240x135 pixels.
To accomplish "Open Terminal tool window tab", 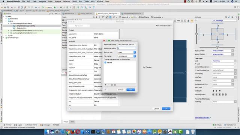I will (x=7, y=125).
